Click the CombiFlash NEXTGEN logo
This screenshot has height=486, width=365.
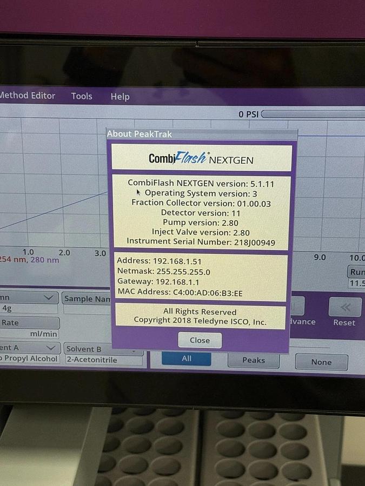[201, 158]
